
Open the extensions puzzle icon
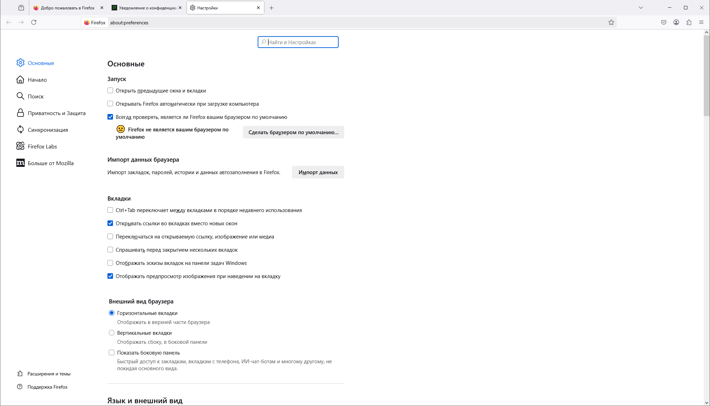click(689, 22)
